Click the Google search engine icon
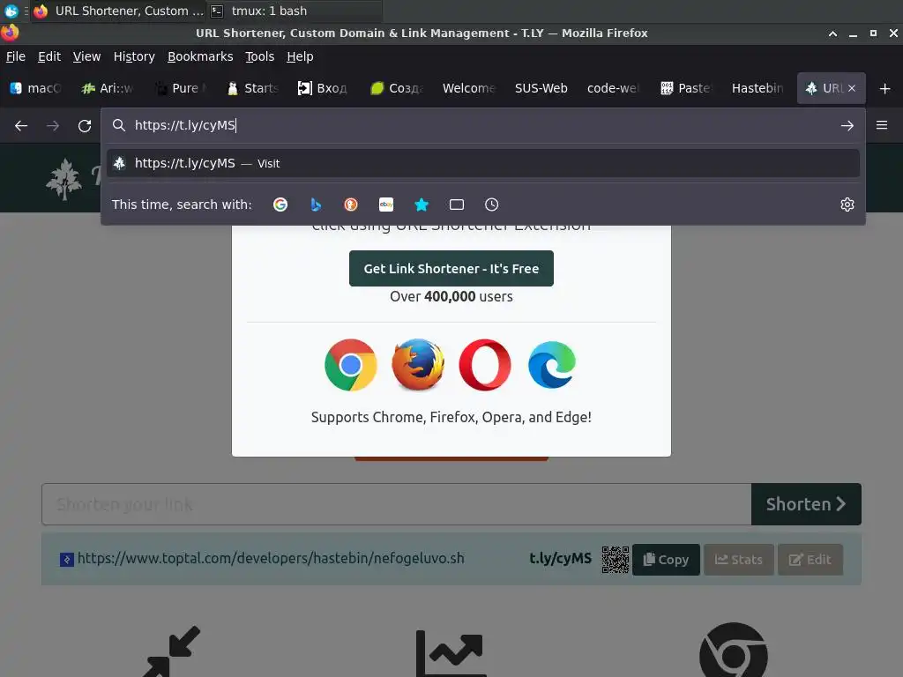The height and width of the screenshot is (677, 903). point(280,205)
